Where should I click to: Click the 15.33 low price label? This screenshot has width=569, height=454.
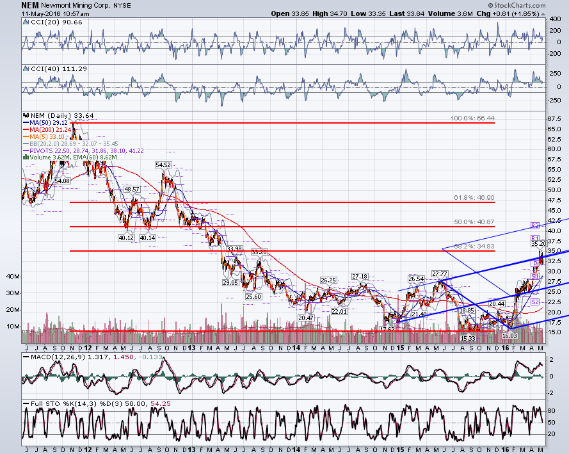point(468,338)
